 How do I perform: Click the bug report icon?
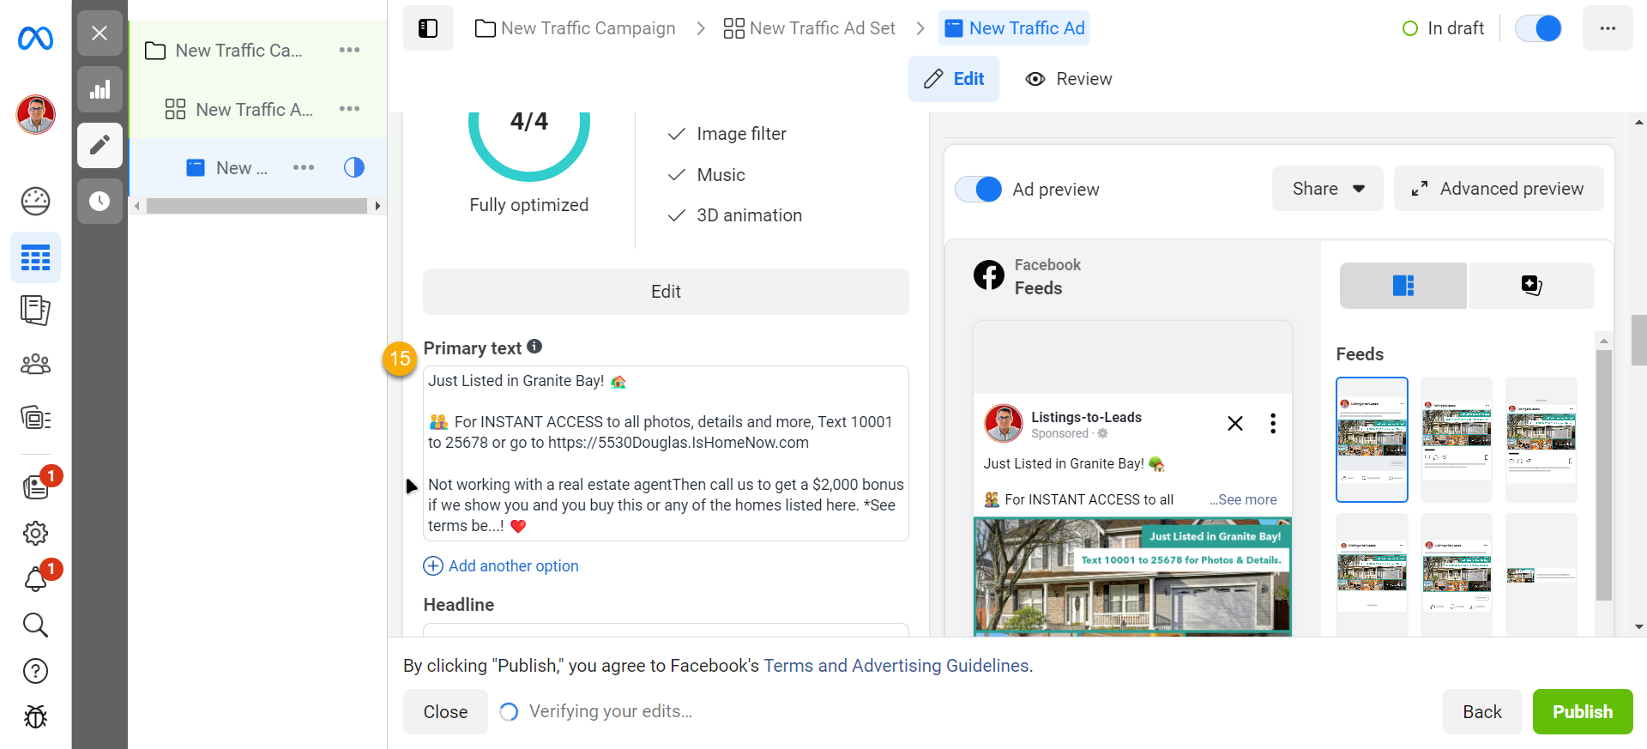click(35, 716)
